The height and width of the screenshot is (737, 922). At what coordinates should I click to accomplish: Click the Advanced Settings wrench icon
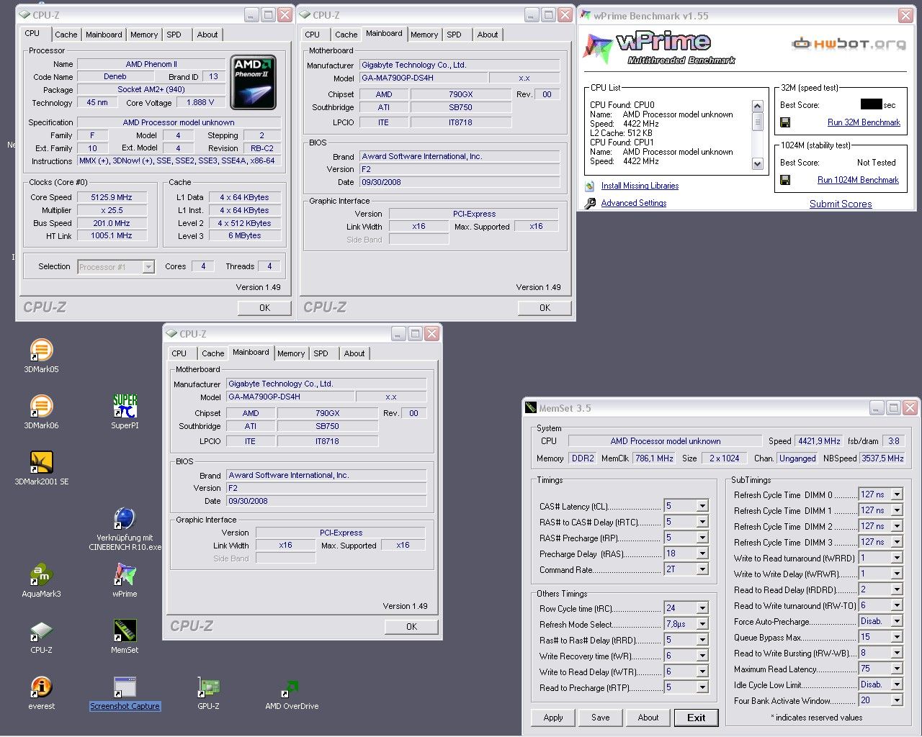pos(590,203)
